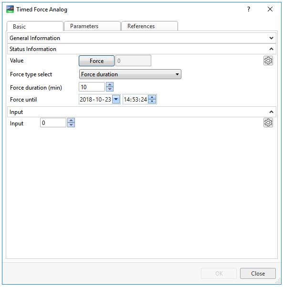Click the help question mark button
Image resolution: width=283 pixels, height=287 pixels.
point(248,9)
